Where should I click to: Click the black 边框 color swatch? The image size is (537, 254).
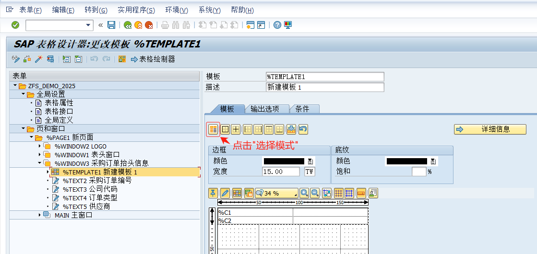click(x=284, y=162)
